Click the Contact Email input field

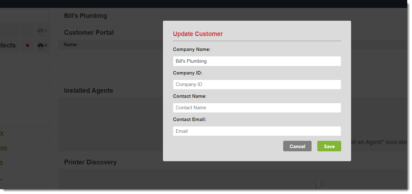click(257, 131)
